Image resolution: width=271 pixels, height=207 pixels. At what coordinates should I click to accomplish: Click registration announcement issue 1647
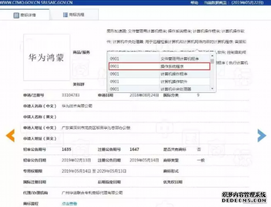click(134, 149)
